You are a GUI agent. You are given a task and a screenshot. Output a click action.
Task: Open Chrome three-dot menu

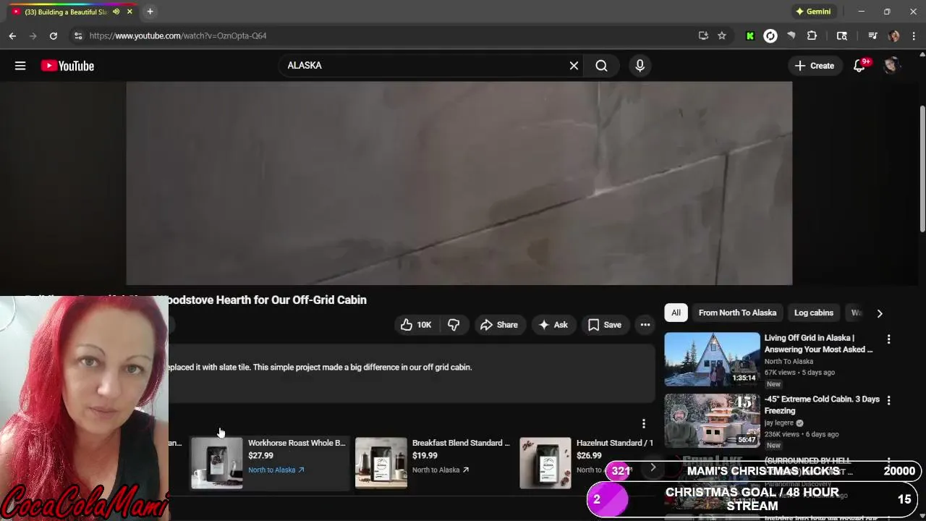pos(914,35)
